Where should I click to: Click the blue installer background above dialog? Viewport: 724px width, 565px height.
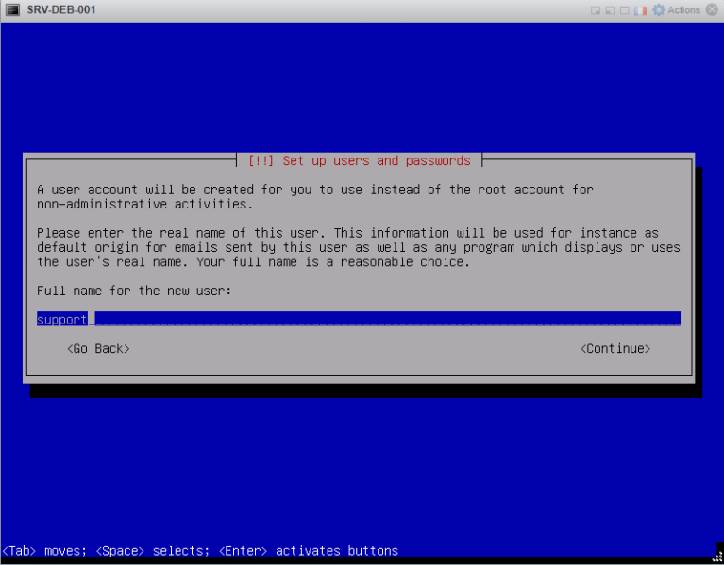coord(362,88)
